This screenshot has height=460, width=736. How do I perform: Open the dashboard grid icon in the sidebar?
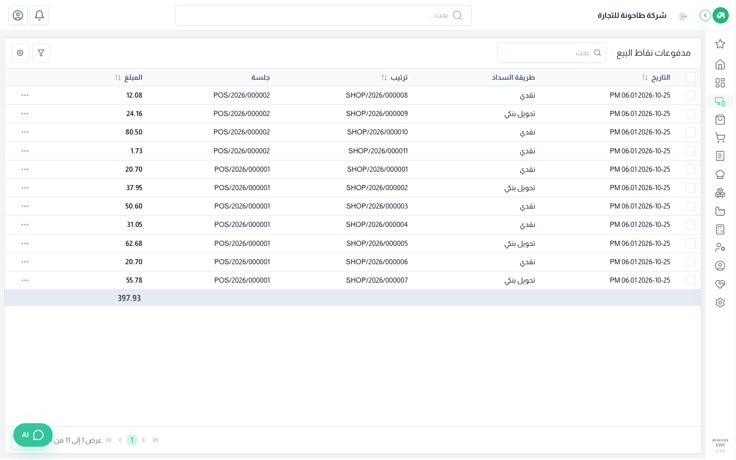coord(720,83)
